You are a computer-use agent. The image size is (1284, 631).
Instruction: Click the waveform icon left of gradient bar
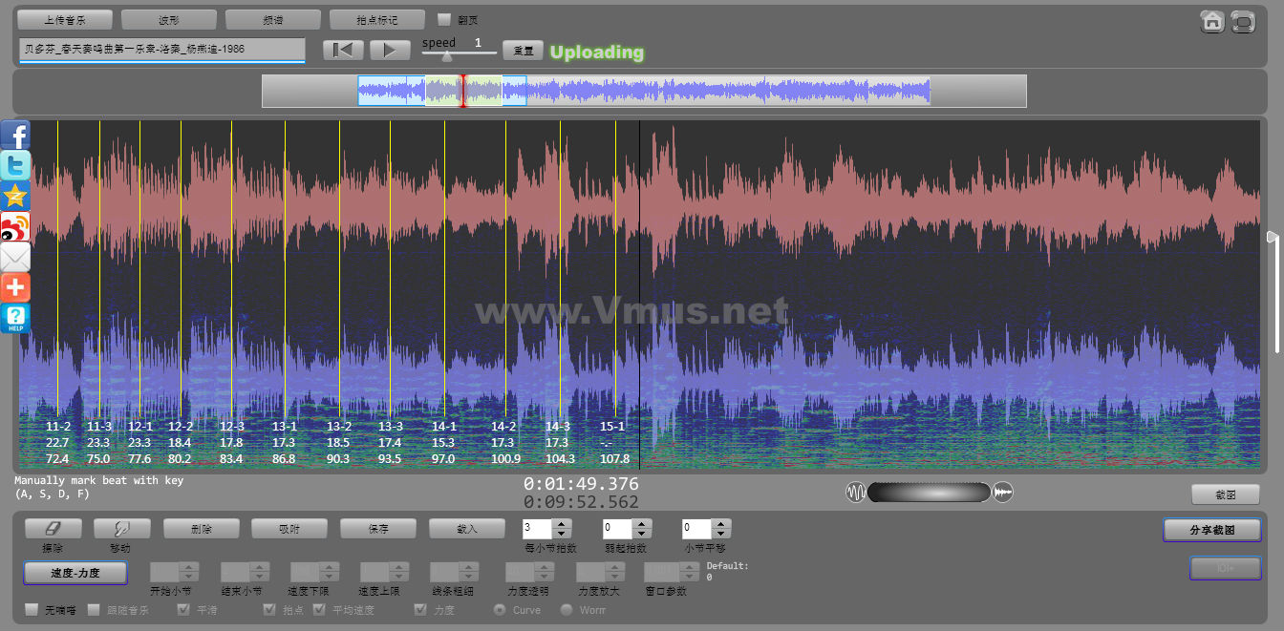[x=855, y=493]
